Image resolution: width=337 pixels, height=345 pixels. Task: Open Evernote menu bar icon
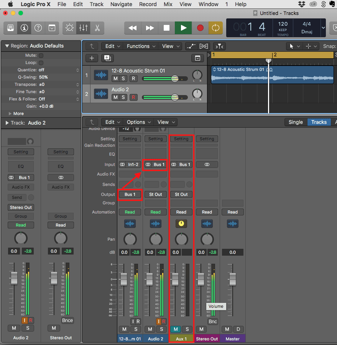pos(332,4)
